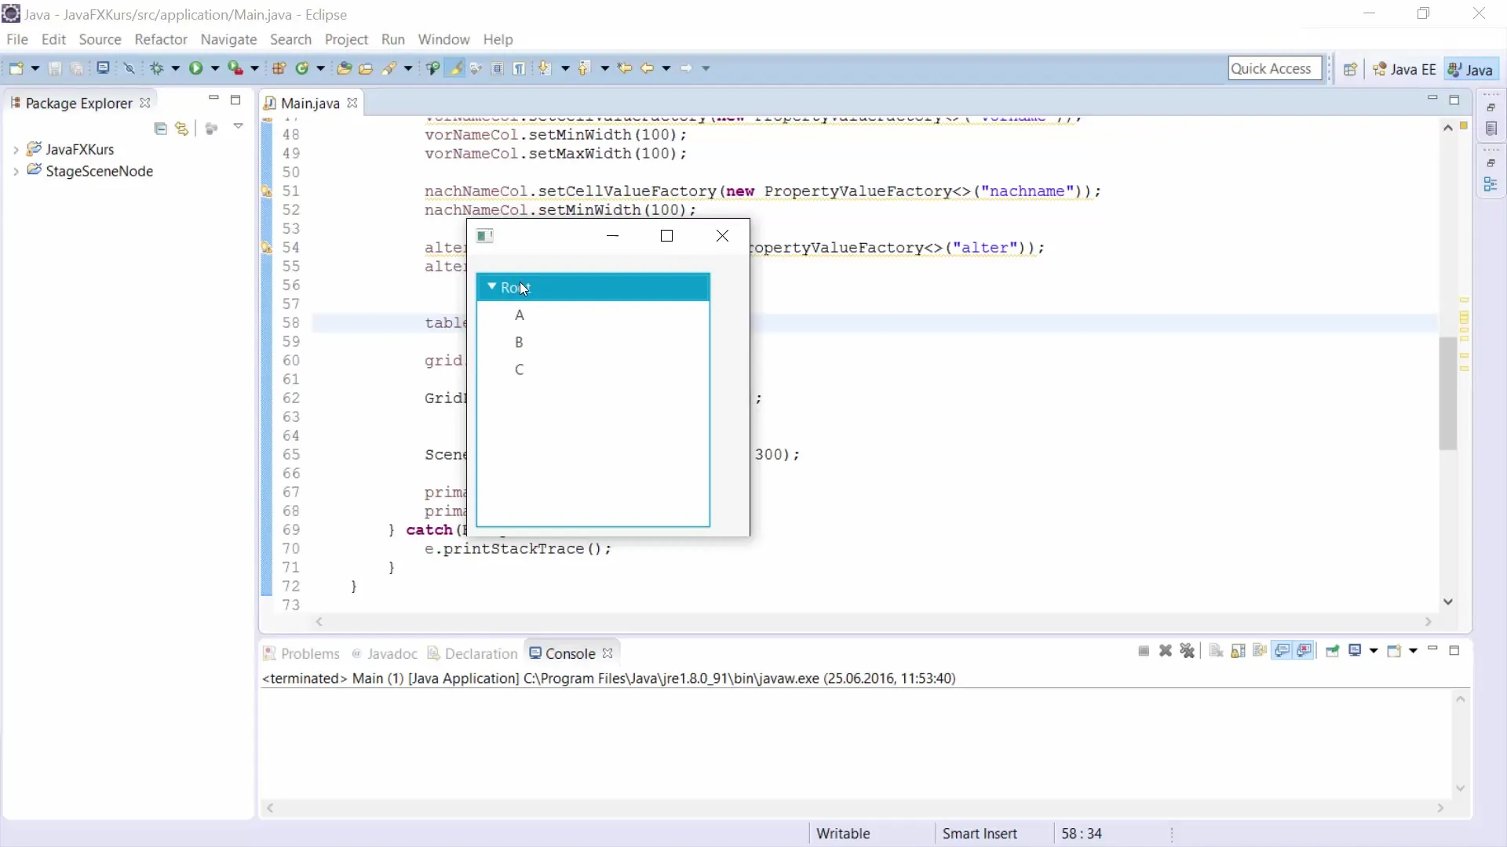This screenshot has width=1507, height=847.
Task: Minimize the Package Explorer view
Action: (x=213, y=99)
